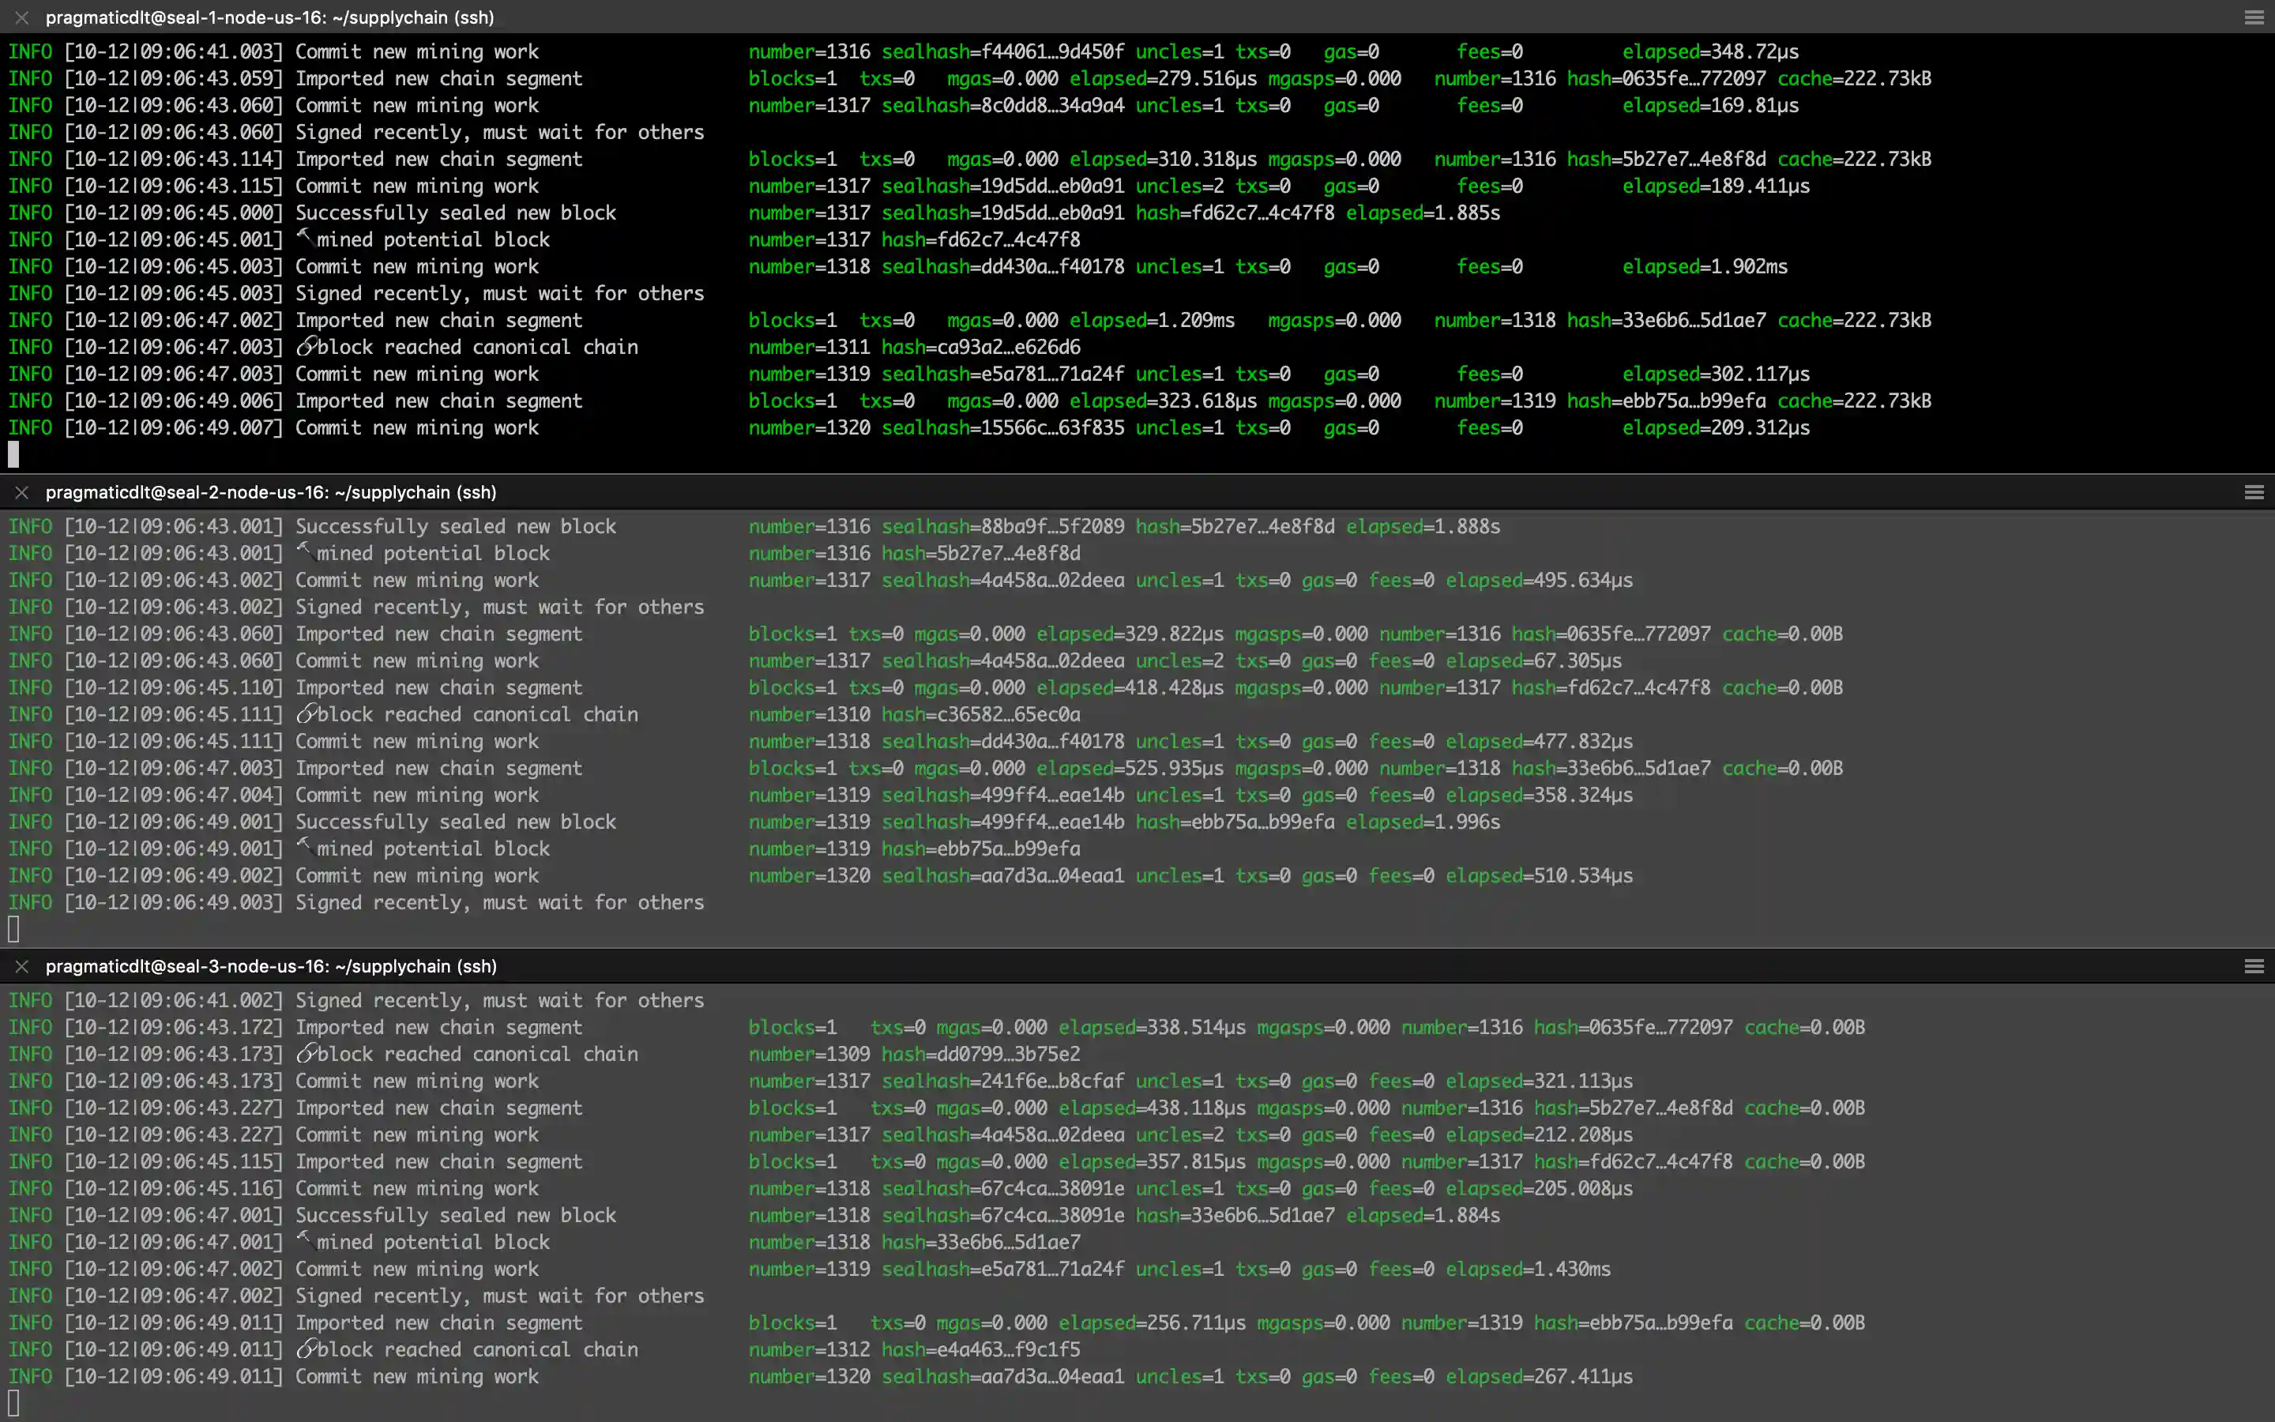Viewport: 2275px width, 1422px height.
Task: Open hamburger menu of seal-3 pane
Action: 2254,966
